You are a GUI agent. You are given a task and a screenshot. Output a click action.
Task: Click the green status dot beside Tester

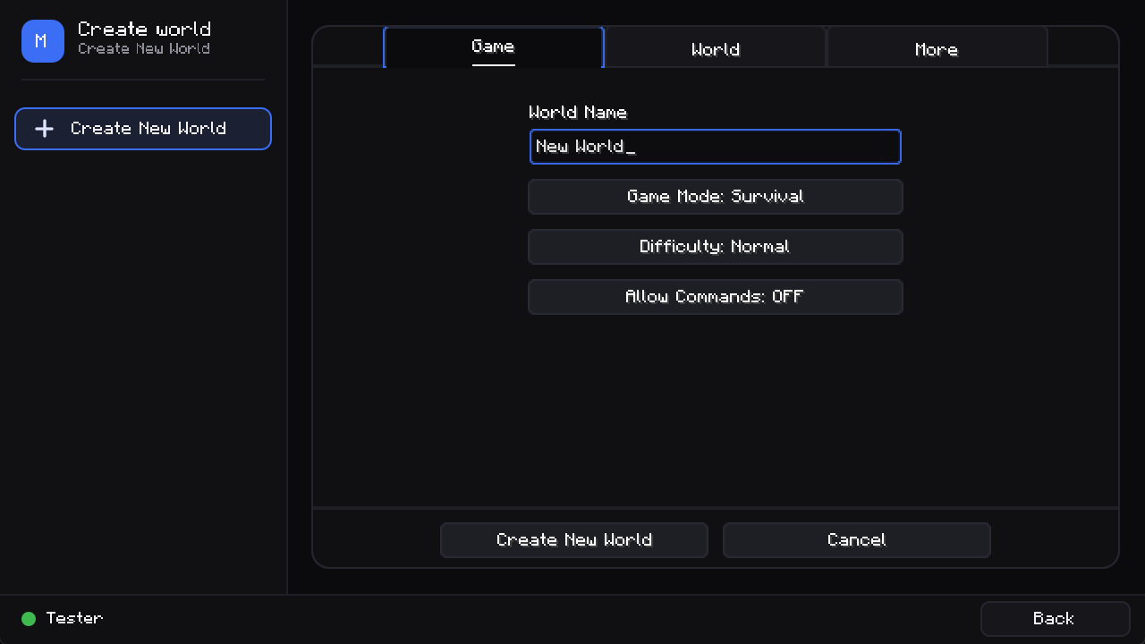(x=29, y=619)
